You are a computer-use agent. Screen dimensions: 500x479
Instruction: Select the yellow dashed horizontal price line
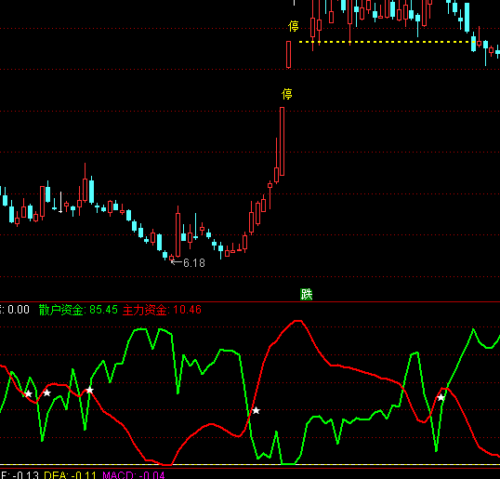coord(387,42)
